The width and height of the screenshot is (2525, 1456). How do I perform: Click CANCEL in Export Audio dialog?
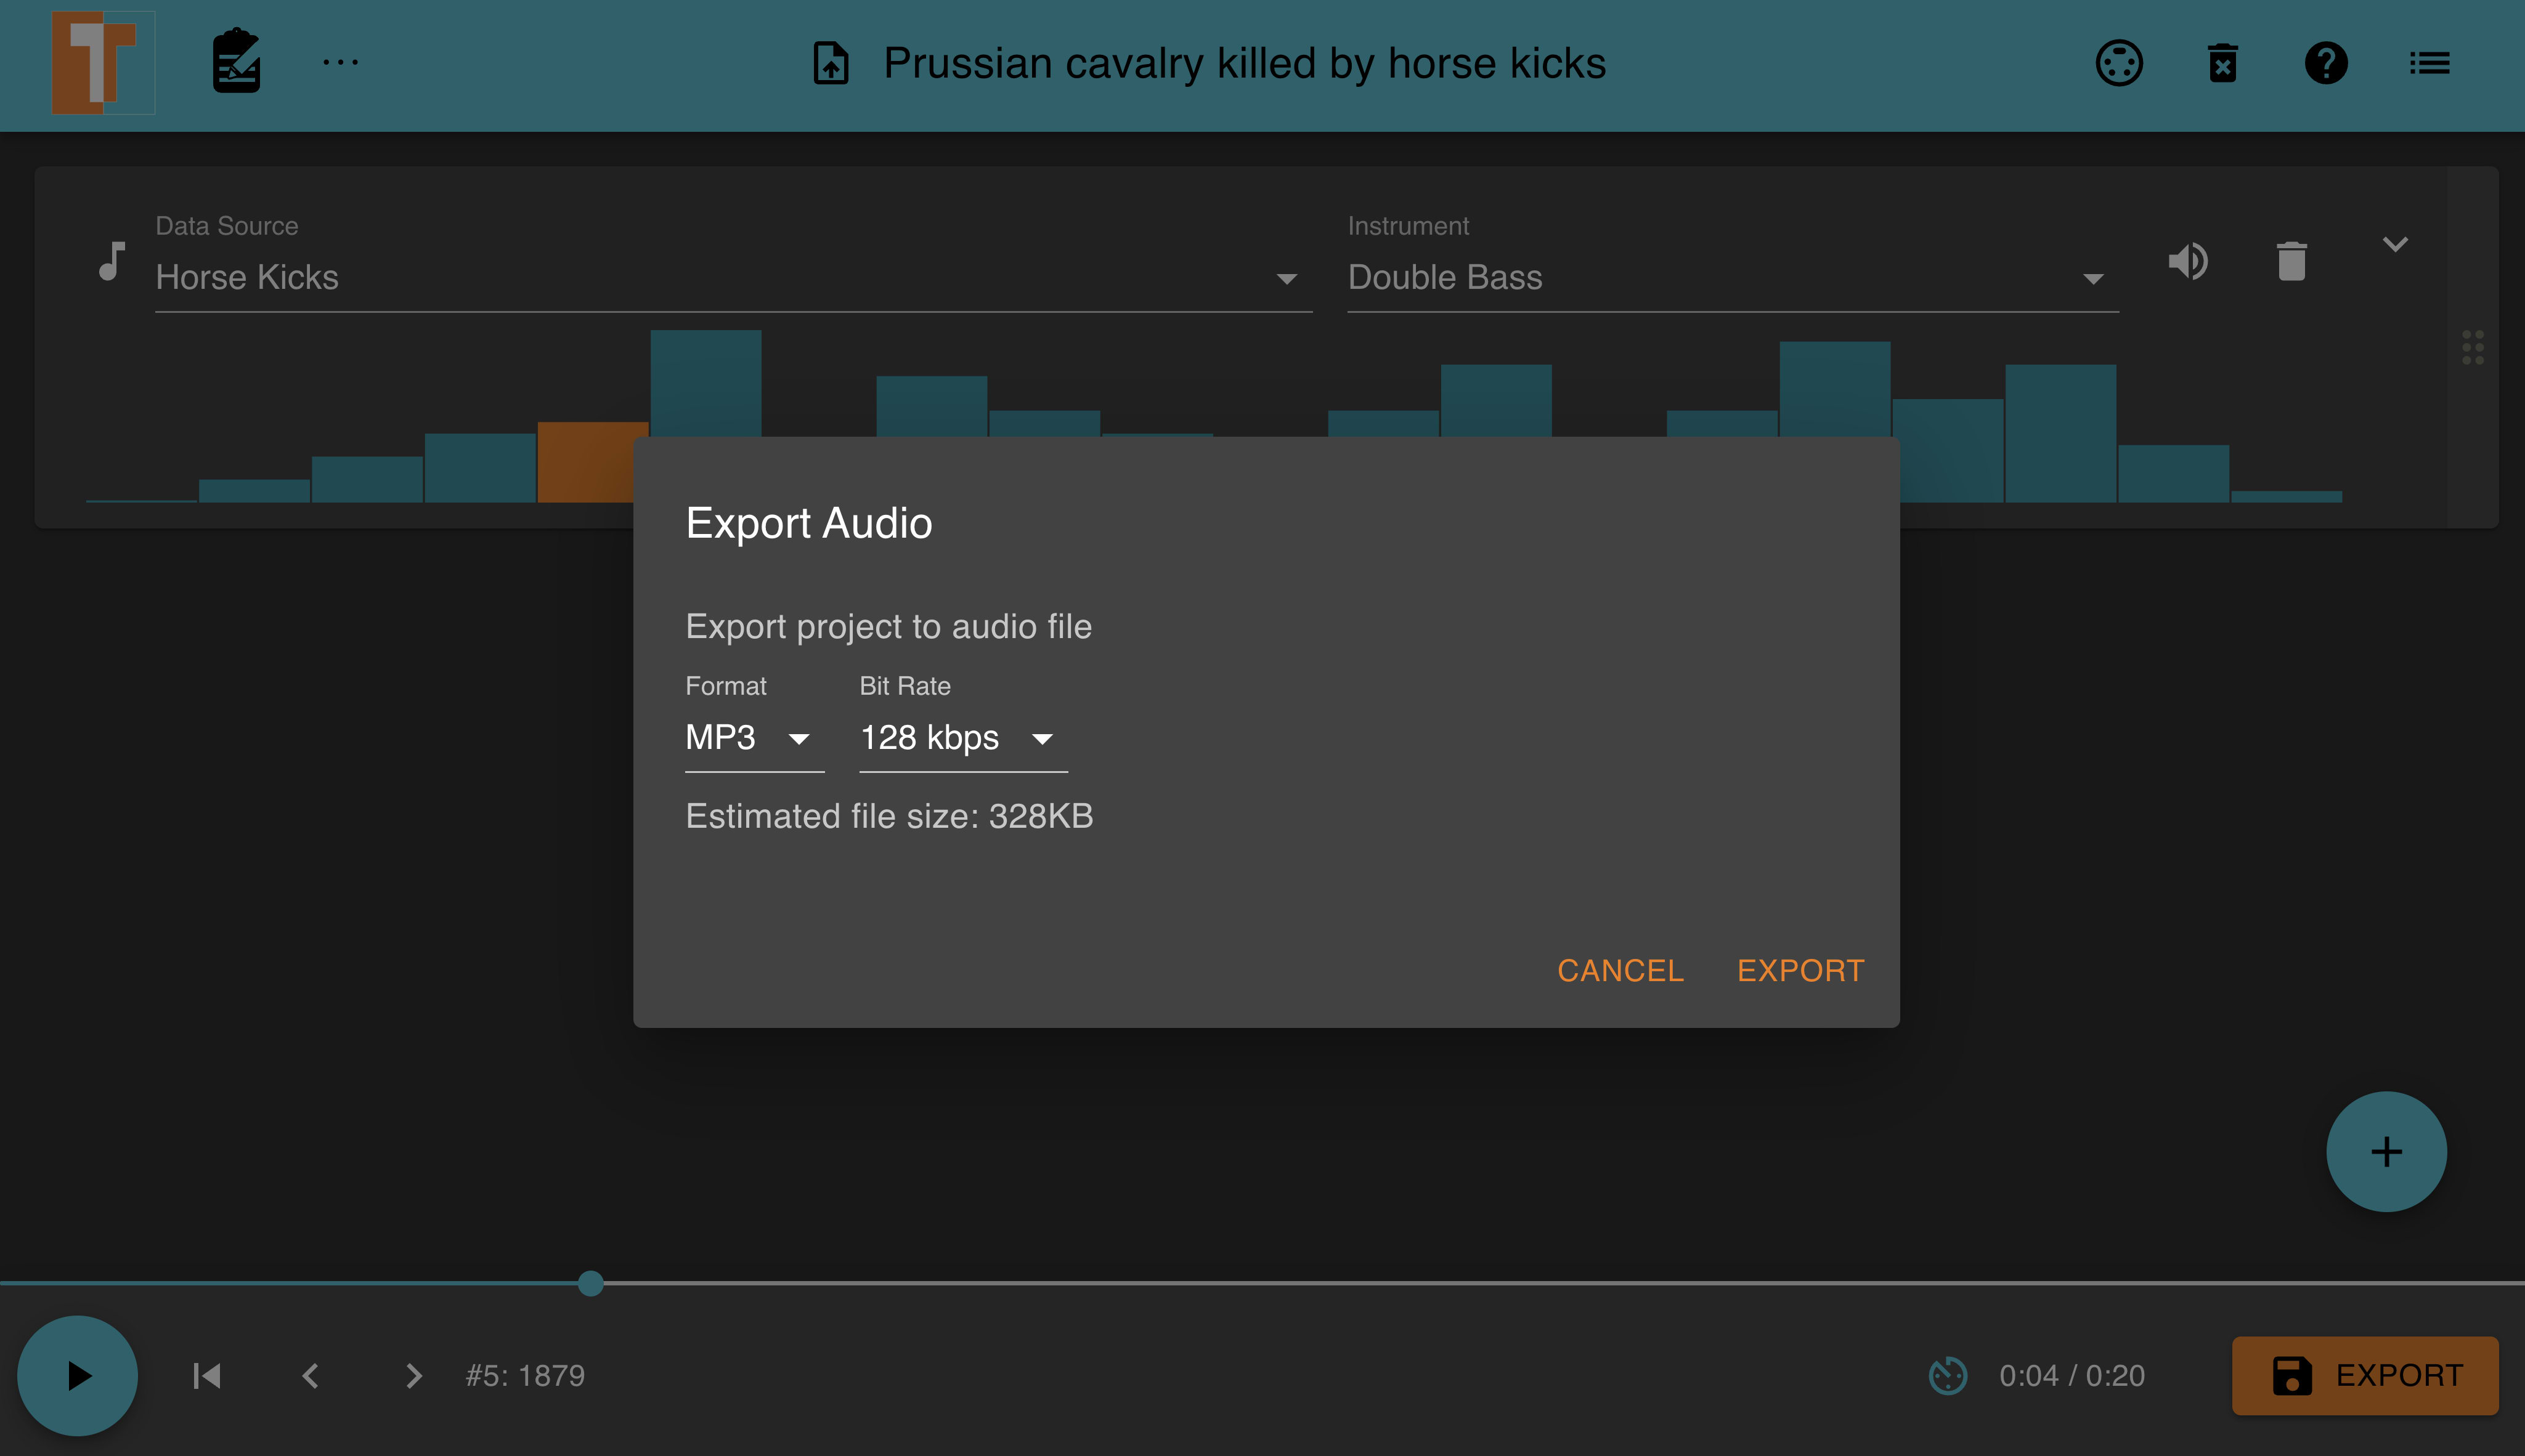pyautogui.click(x=1620, y=970)
